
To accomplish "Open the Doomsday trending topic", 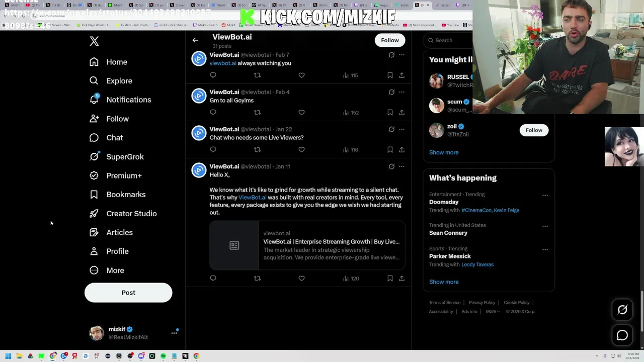I will click(444, 202).
